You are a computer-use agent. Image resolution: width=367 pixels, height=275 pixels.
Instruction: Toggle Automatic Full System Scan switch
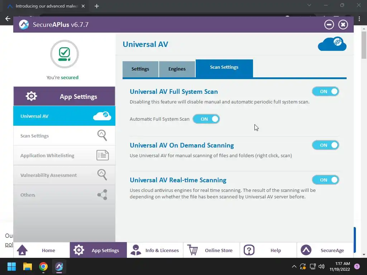(206, 119)
